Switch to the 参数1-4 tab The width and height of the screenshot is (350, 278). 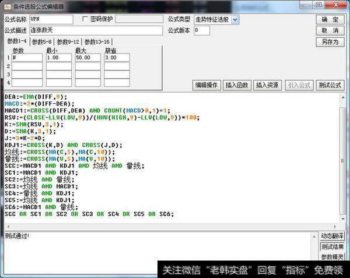[x=17, y=41]
